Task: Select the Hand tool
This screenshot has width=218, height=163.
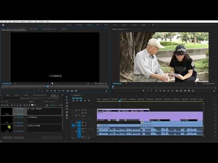Action: coord(67,115)
